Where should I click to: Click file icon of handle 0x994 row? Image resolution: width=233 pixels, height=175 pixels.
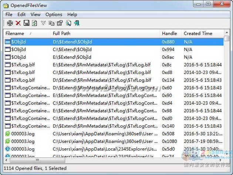click(7, 49)
